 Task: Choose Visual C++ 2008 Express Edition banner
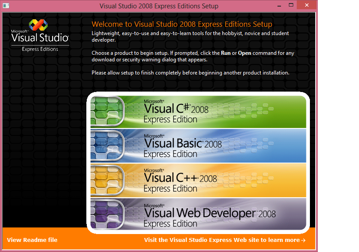coord(198,181)
